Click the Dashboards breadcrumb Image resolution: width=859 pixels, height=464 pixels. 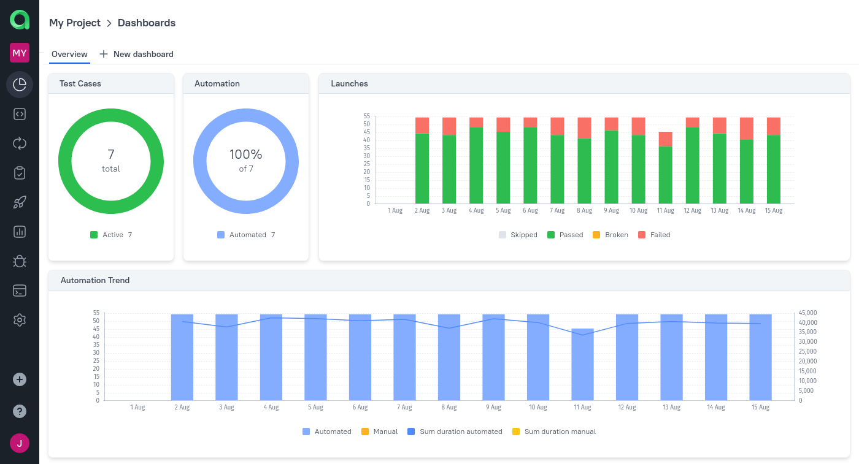click(147, 23)
